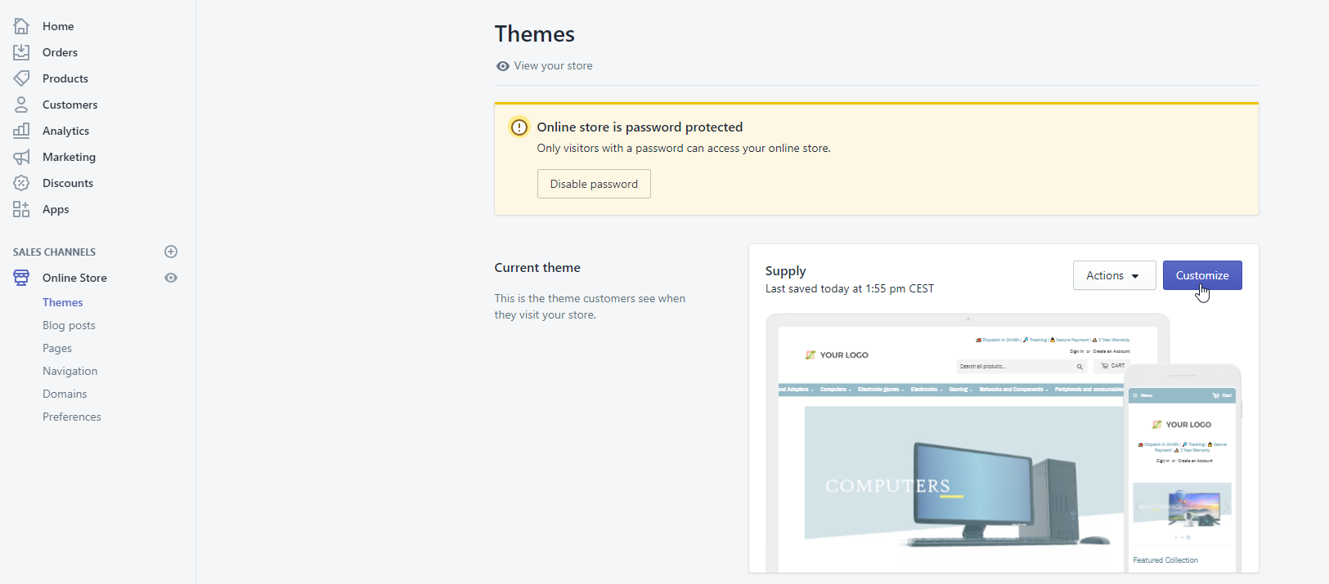Image resolution: width=1329 pixels, height=584 pixels.
Task: Click the Products tag icon
Action: point(21,78)
